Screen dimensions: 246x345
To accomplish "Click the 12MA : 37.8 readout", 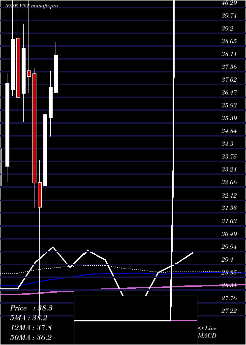I will pyautogui.click(x=31, y=328).
